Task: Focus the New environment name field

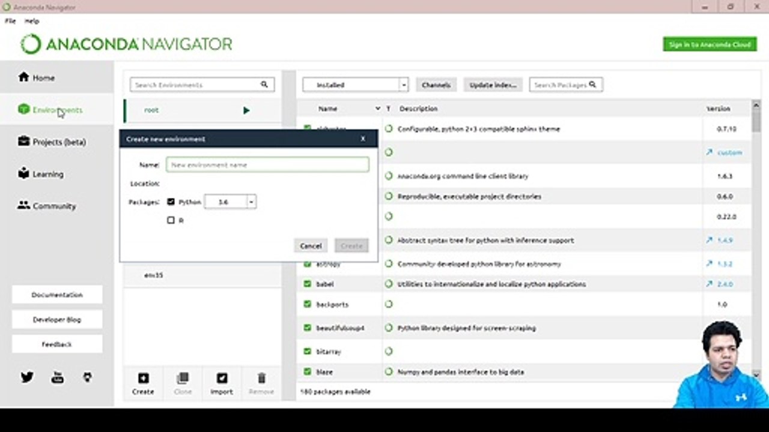Action: pyautogui.click(x=268, y=164)
